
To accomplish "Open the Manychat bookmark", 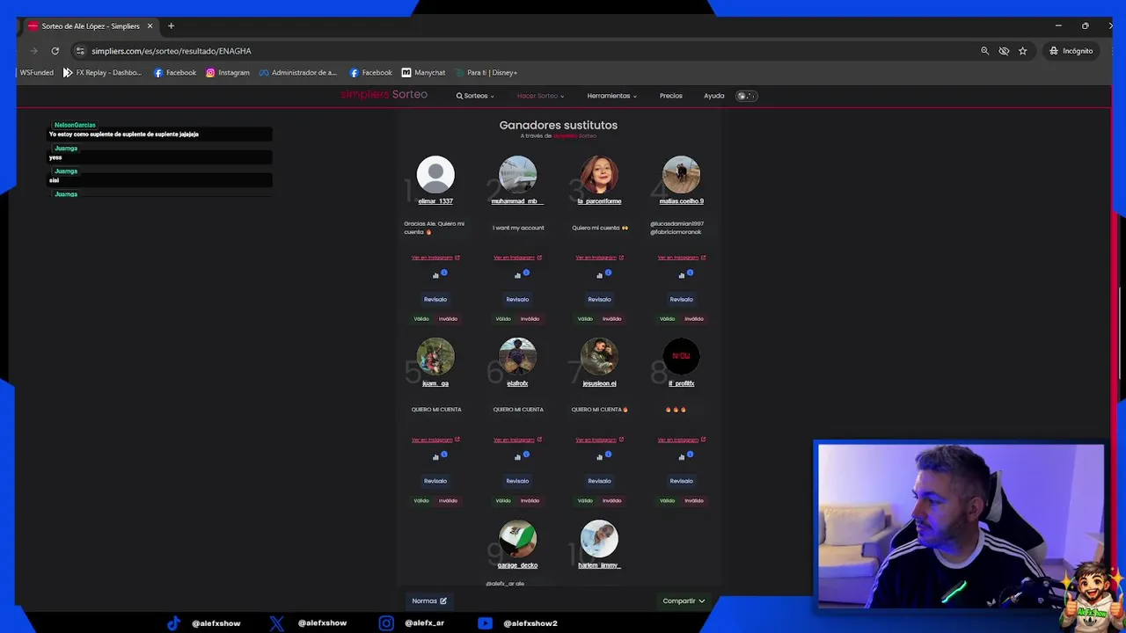I will [423, 72].
